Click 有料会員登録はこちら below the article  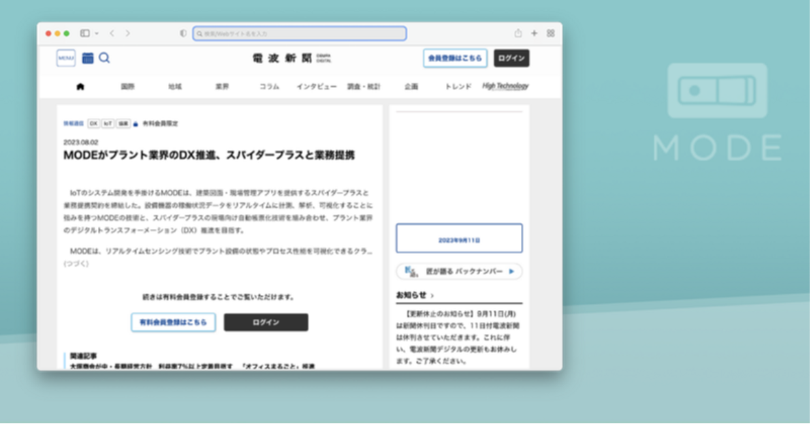coord(173,322)
